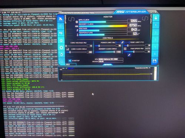Click the Memory Clock offset slider handle

coord(114,52)
